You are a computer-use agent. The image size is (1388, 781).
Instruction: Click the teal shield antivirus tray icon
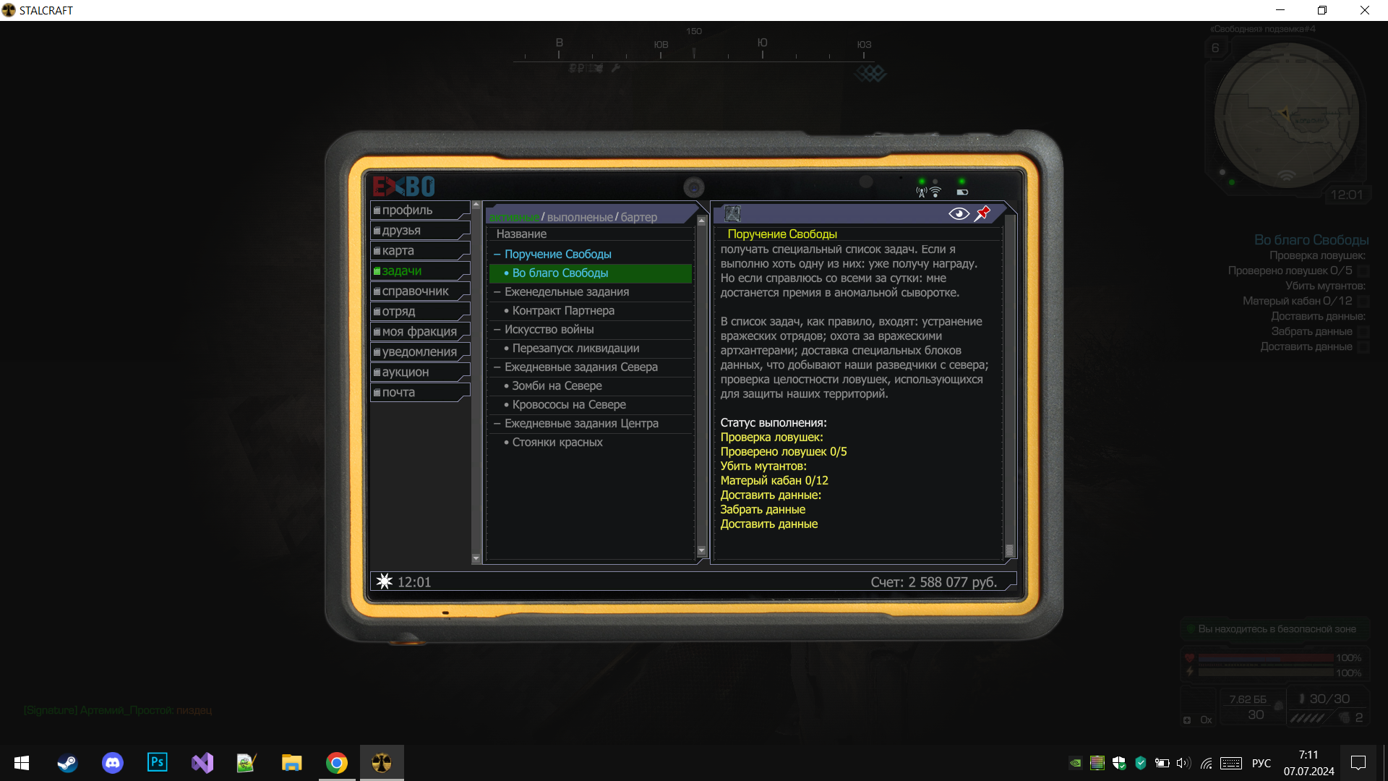pyautogui.click(x=1141, y=763)
